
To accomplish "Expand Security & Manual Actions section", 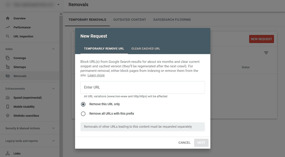I will click(53, 128).
